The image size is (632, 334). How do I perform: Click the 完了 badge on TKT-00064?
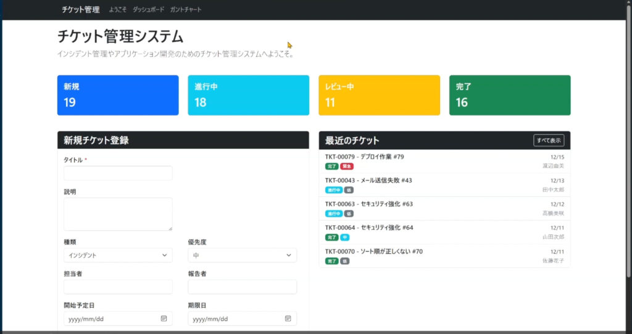coord(331,237)
